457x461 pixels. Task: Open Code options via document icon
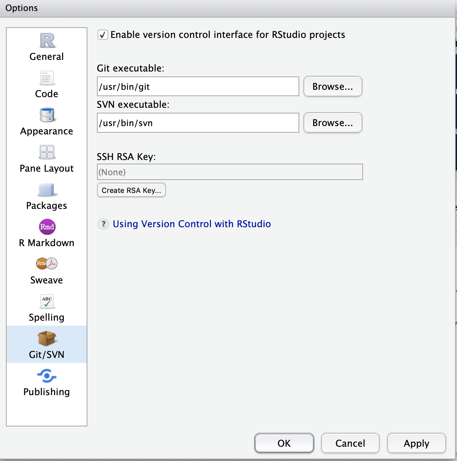47,78
